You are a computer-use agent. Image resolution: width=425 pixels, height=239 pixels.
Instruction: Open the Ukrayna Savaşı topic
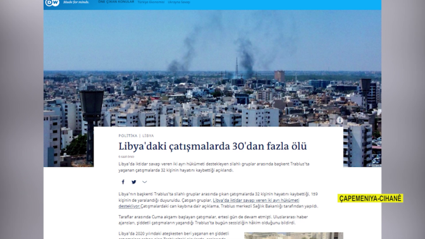179,2
